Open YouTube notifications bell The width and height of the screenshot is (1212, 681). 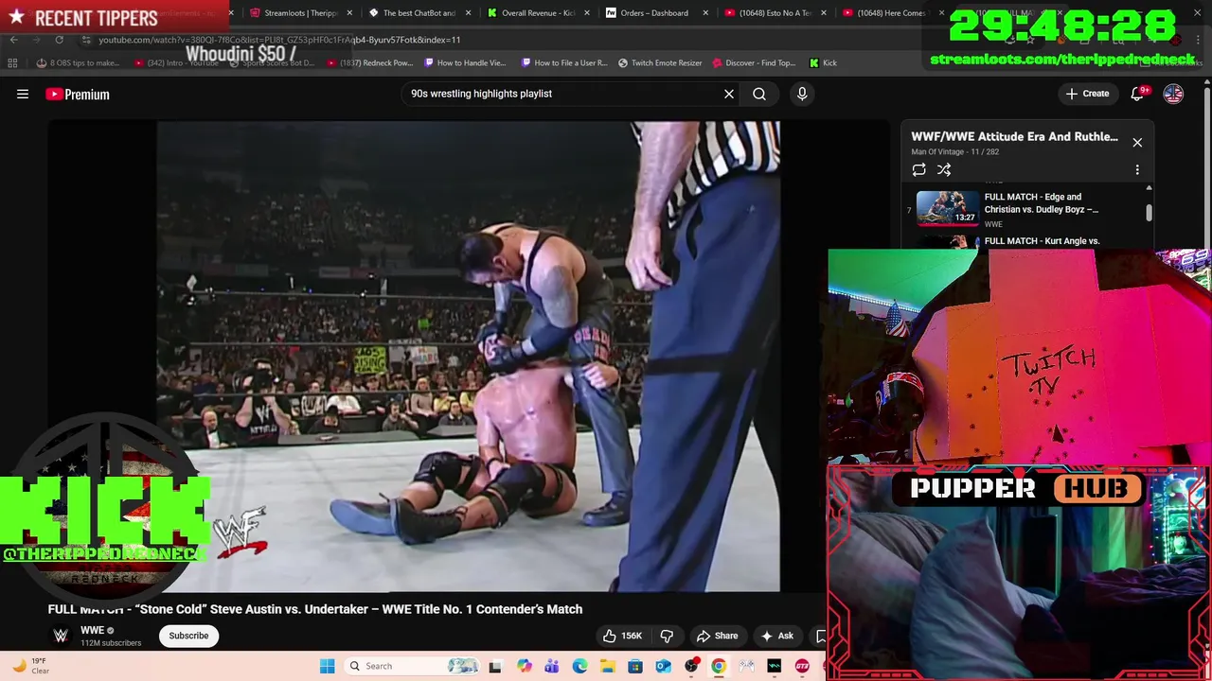(1138, 94)
